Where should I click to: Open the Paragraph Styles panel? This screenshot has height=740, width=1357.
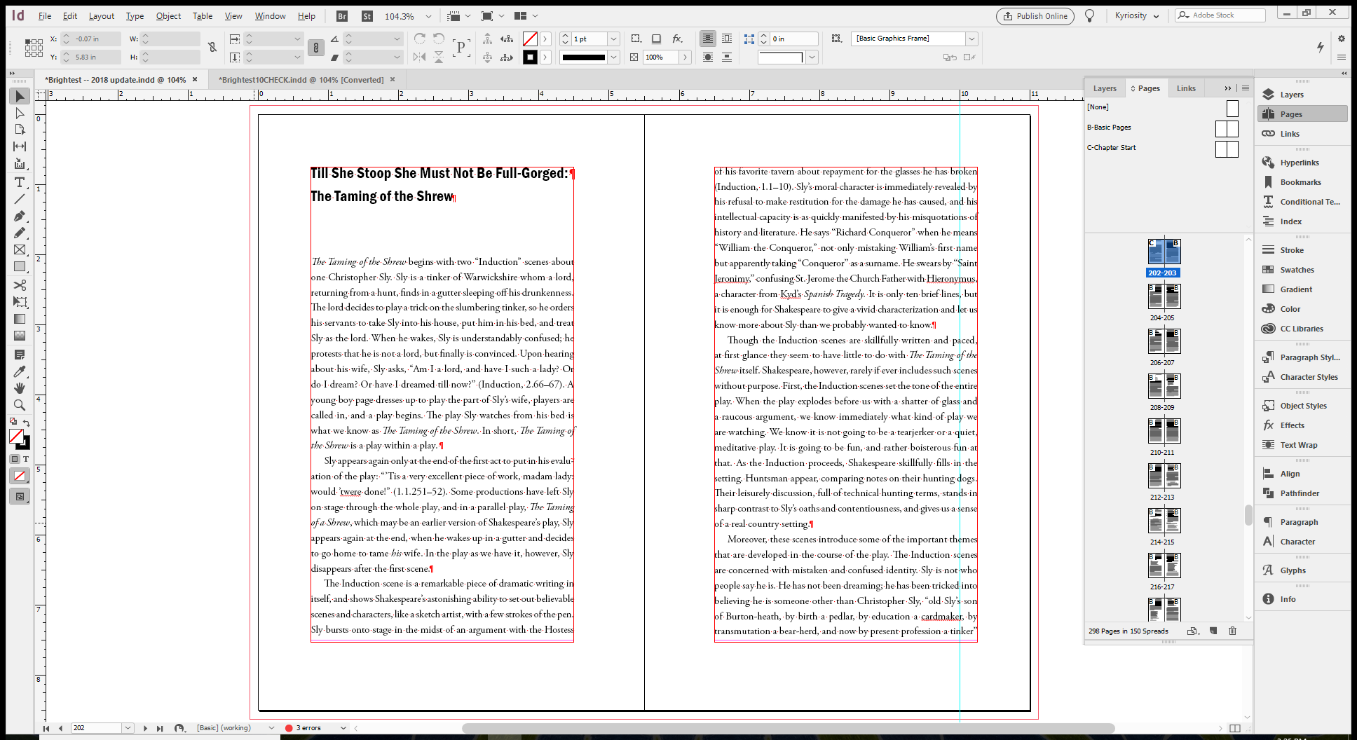click(x=1302, y=357)
